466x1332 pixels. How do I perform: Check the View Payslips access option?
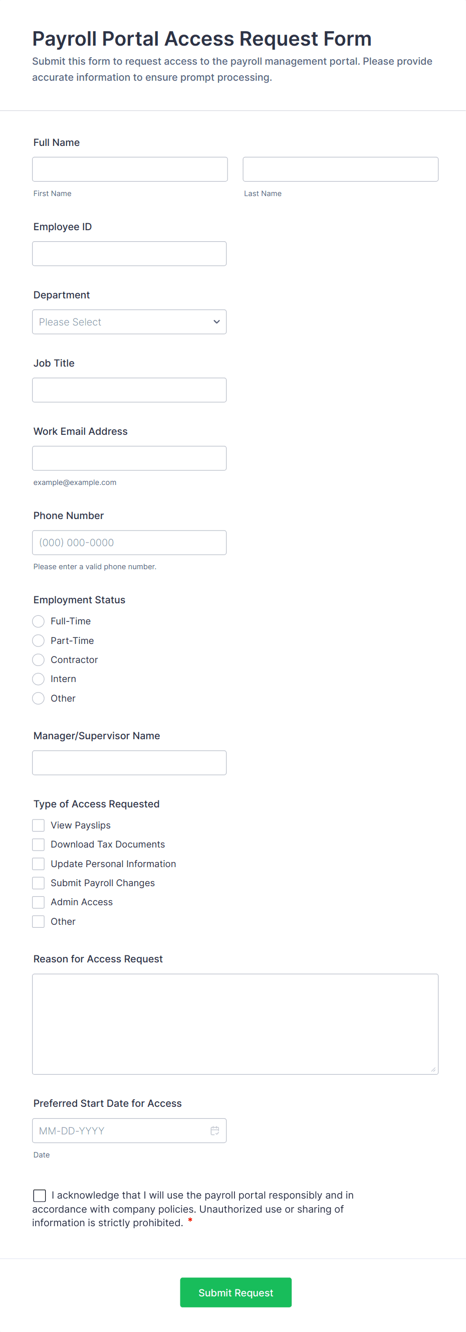(x=38, y=825)
